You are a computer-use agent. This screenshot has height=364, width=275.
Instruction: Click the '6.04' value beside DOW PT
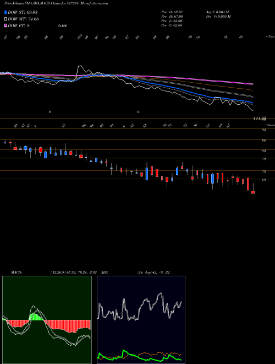(x=63, y=25)
